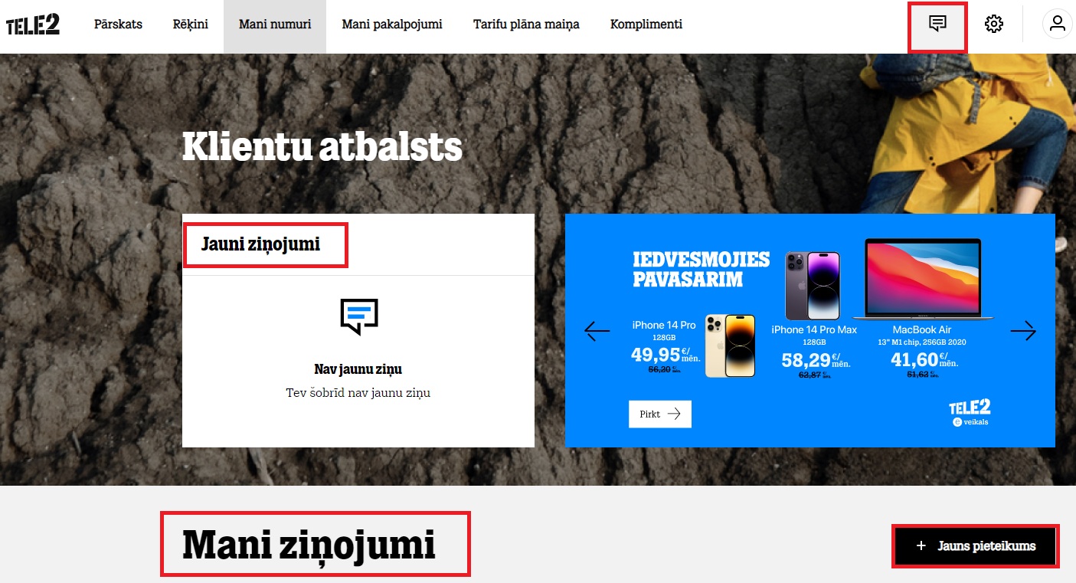The height and width of the screenshot is (583, 1076).
Task: Open the messages icon in header
Action: pyautogui.click(x=937, y=24)
